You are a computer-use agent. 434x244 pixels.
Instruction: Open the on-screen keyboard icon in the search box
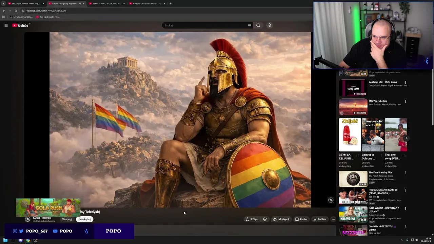(249, 25)
